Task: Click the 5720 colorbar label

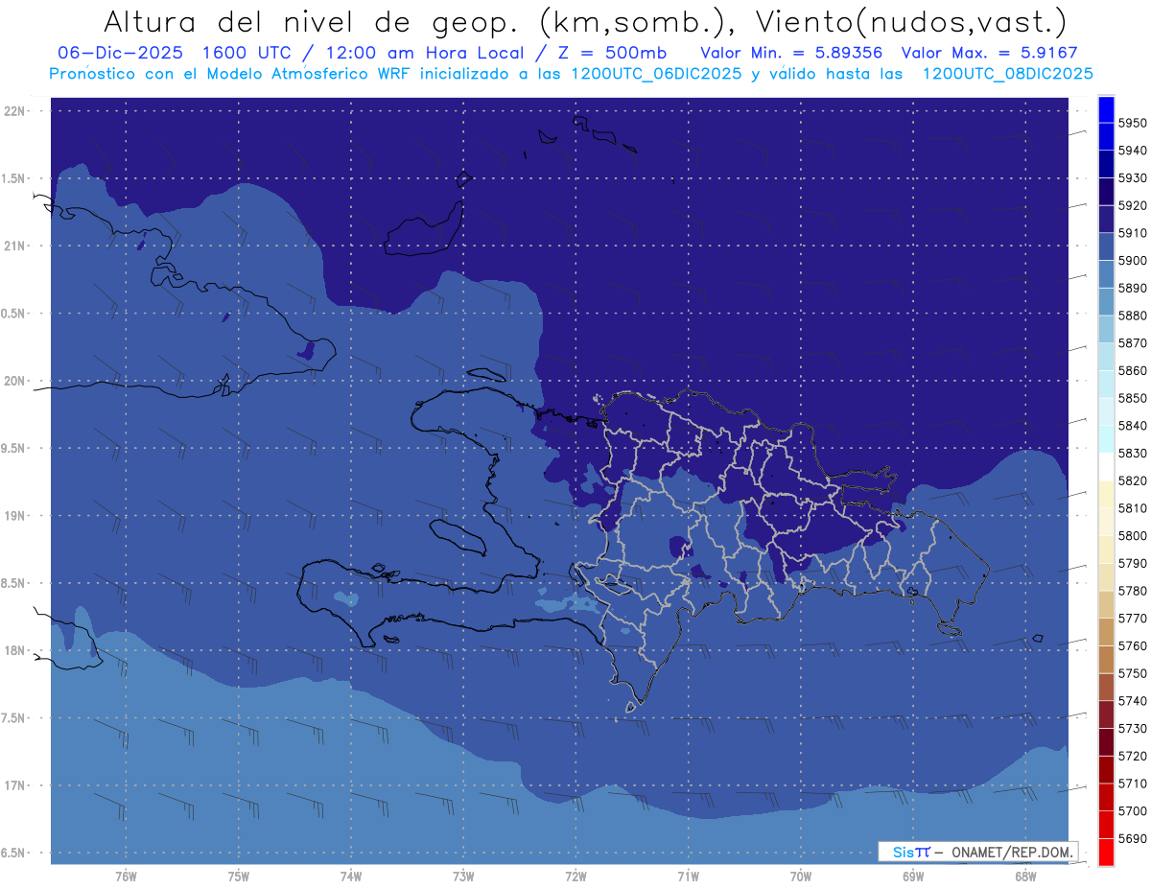Action: tap(1132, 756)
